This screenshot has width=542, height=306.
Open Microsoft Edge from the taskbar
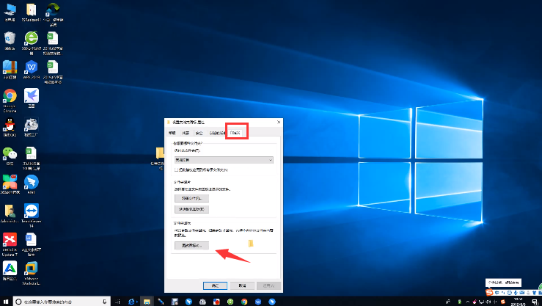133,301
